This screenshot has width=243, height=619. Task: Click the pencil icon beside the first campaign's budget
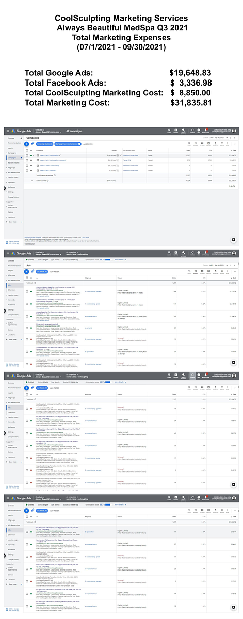tap(120, 155)
